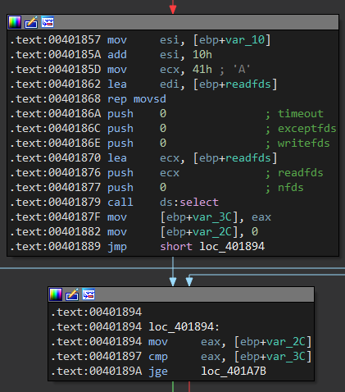This screenshot has height=392, width=345.
Task: Click the 41h immediate value
Action: point(202,70)
